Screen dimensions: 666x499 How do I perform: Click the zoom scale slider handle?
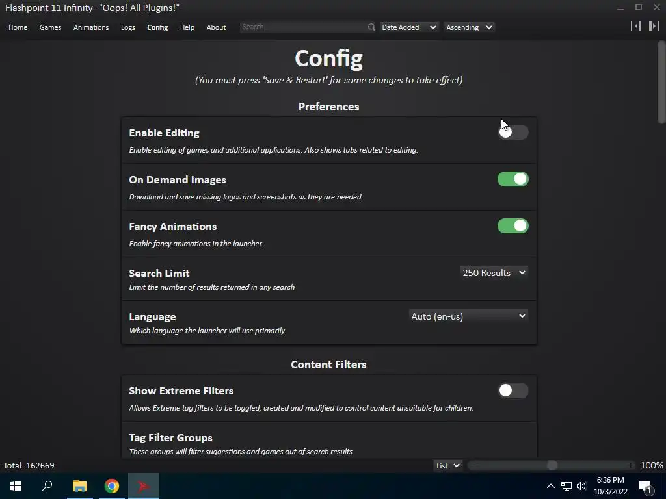pos(552,465)
